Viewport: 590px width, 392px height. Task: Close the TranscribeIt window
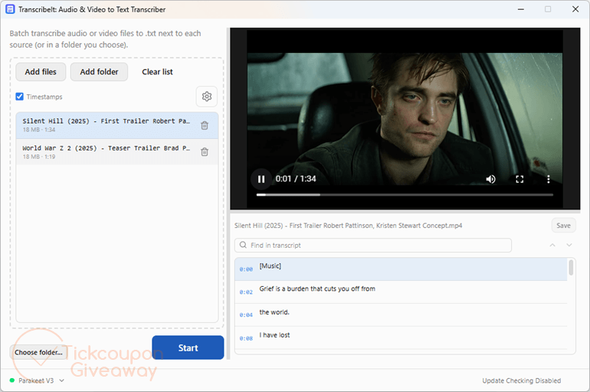(x=575, y=9)
